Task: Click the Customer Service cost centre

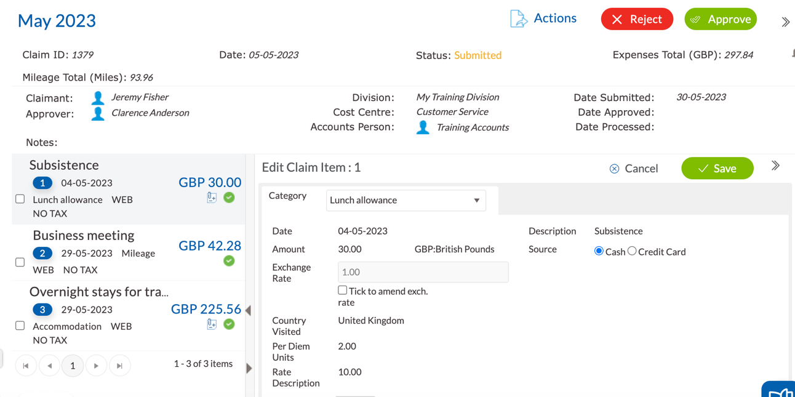Action: (x=452, y=112)
